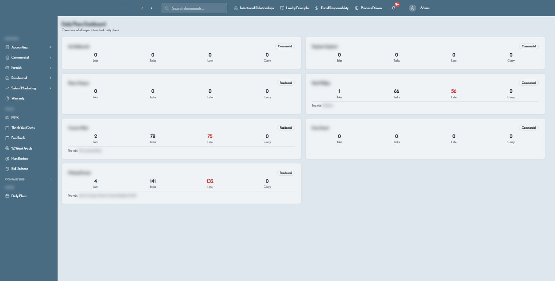This screenshot has width=555, height=281.
Task: Click the Intentional Relationships people icon
Action: point(236,8)
